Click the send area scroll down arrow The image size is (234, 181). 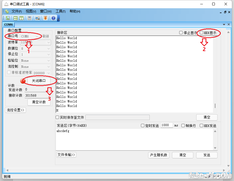click(x=215, y=148)
